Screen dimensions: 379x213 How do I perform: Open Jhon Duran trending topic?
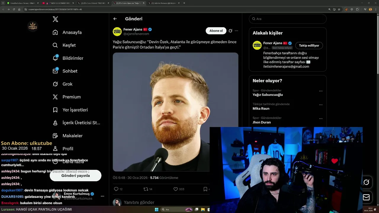coord(261,122)
